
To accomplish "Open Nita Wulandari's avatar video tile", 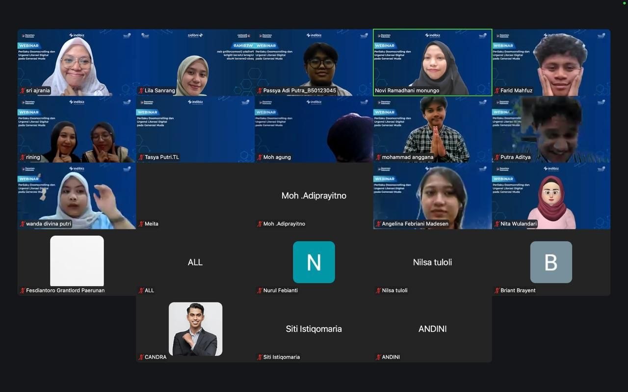I will click(x=551, y=196).
